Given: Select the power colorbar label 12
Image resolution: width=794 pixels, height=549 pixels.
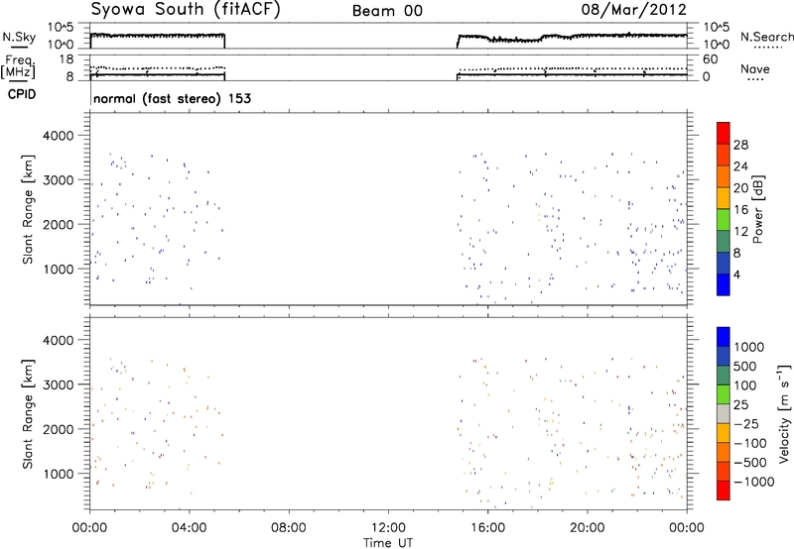Looking at the screenshot, I should 740,232.
